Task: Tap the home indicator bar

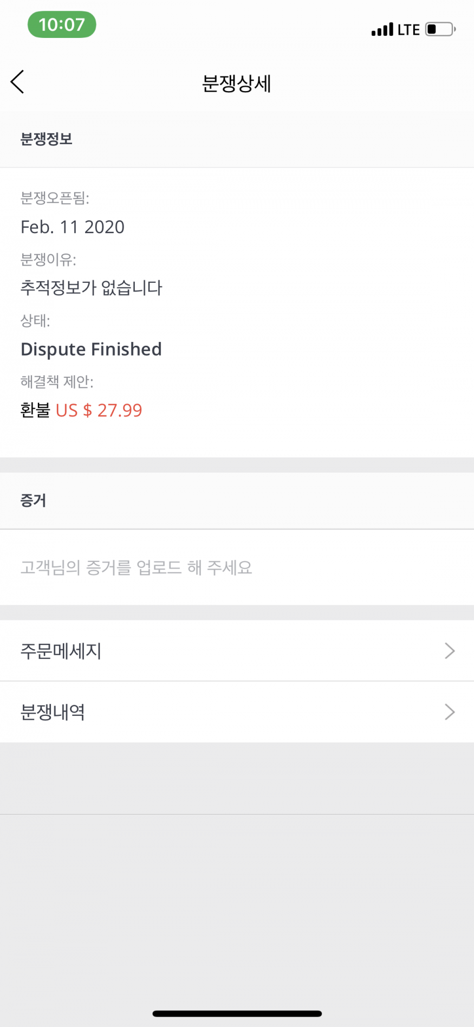Action: pos(237,1013)
